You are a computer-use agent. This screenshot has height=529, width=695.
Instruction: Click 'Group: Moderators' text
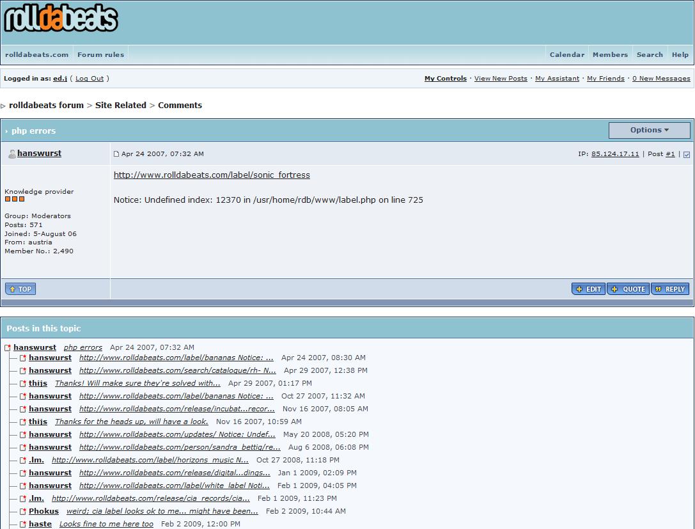(x=37, y=216)
